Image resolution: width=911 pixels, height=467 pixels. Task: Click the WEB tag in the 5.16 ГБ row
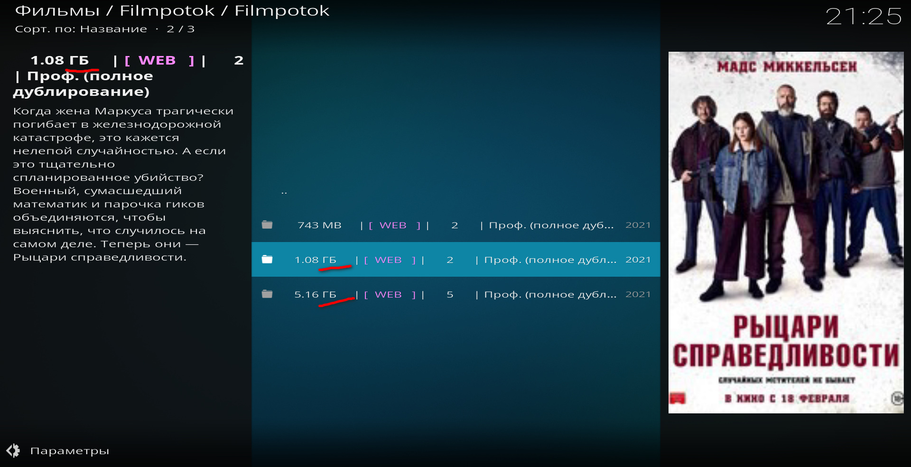(388, 295)
